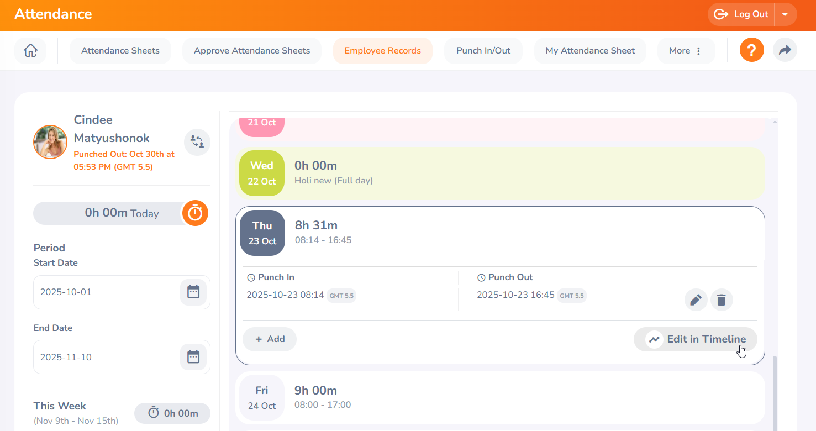The height and width of the screenshot is (431, 816).
Task: Open the End Date calendar picker icon
Action: 193,357
